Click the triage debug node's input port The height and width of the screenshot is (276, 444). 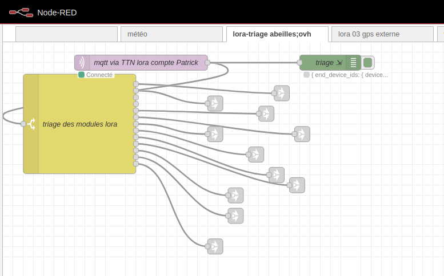pos(299,63)
